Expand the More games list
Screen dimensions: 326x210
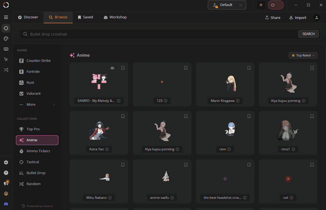tap(37, 105)
